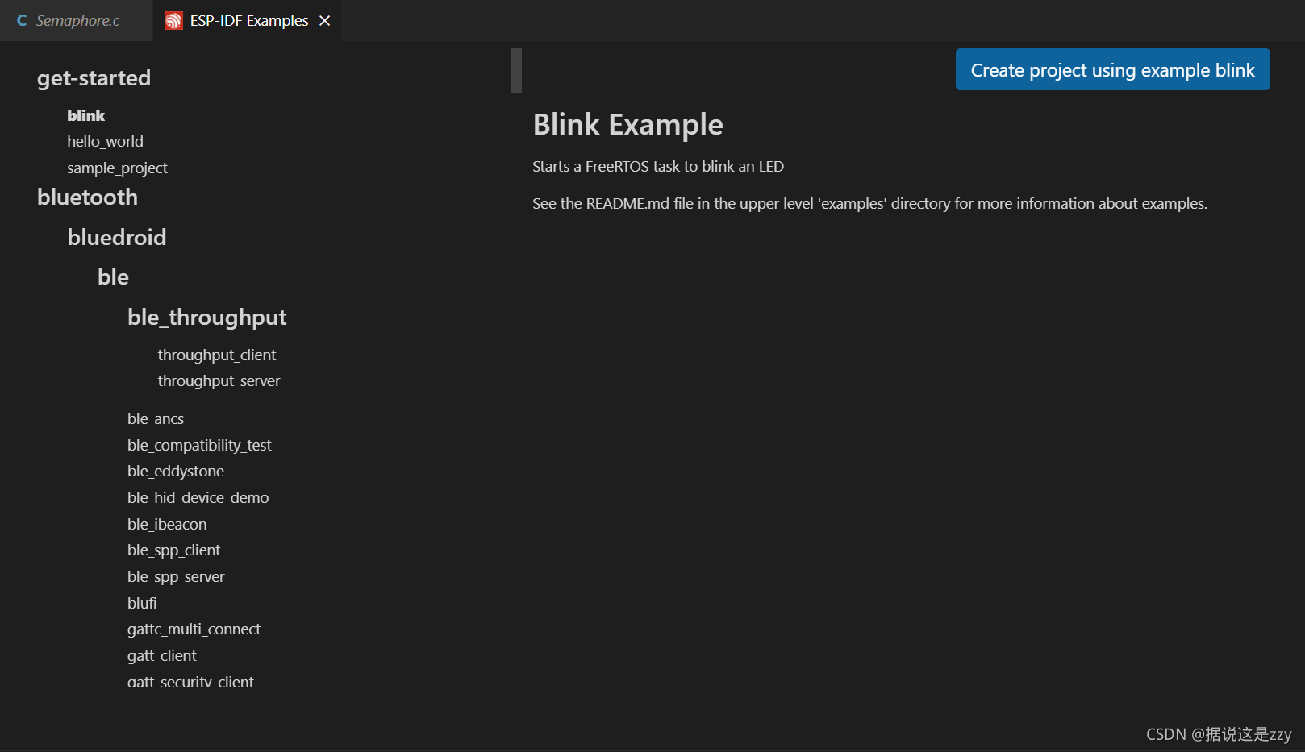This screenshot has height=752, width=1305.
Task: Click 'Starts a FreeRTOS task to blink an LED'
Action: [x=658, y=166]
